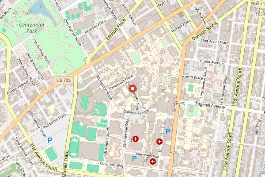Click parking icon near 31st Avenue South

[50, 140]
